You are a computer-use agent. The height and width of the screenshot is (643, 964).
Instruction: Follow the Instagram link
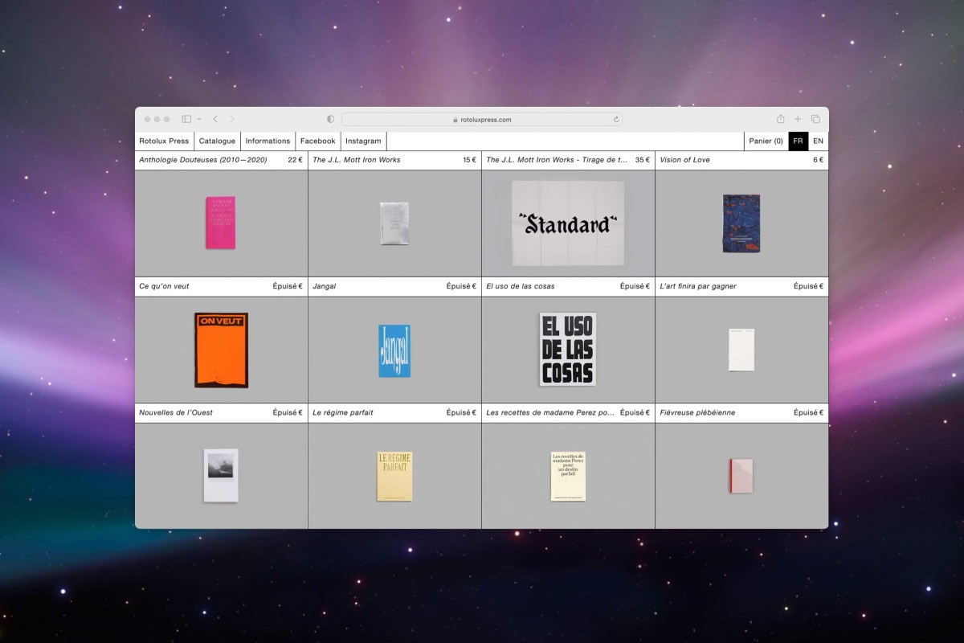point(363,141)
